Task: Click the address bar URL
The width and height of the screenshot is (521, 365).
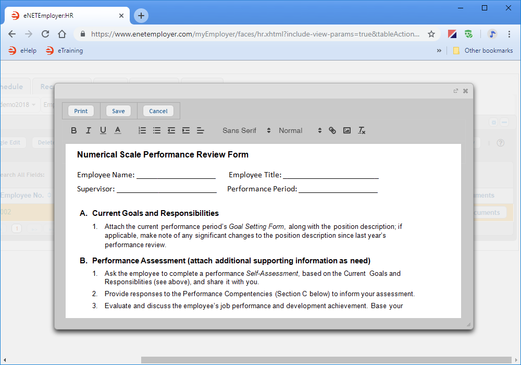Action: click(x=255, y=34)
